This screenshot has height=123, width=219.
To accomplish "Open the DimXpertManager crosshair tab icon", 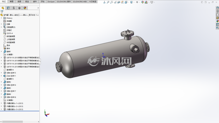I will tap(19, 8).
